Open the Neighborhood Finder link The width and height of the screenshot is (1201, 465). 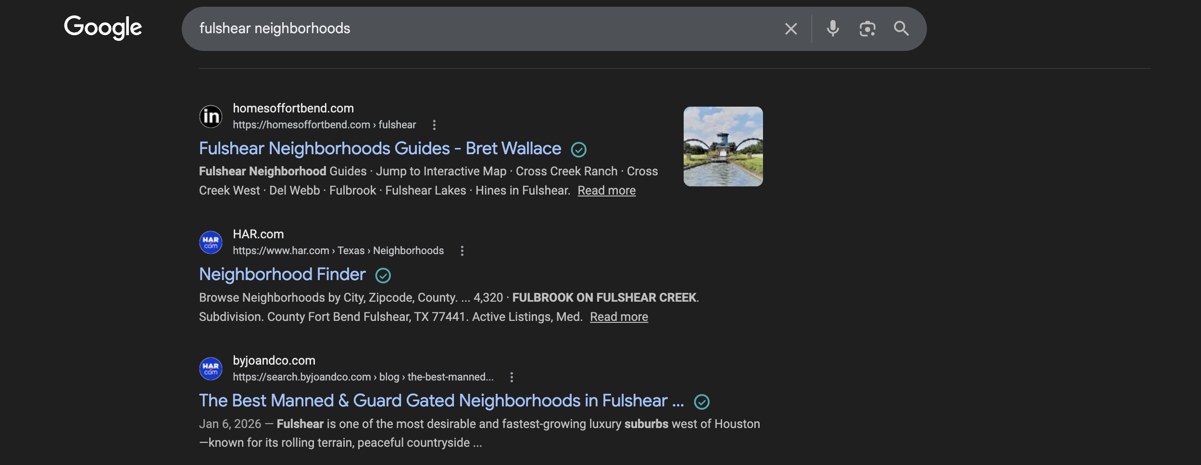click(282, 274)
